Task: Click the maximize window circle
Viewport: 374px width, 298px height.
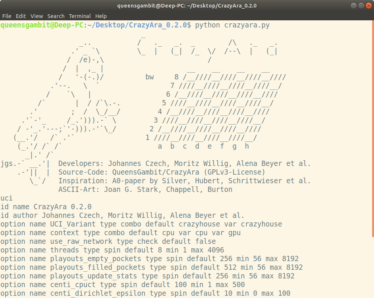Action: point(361,6)
